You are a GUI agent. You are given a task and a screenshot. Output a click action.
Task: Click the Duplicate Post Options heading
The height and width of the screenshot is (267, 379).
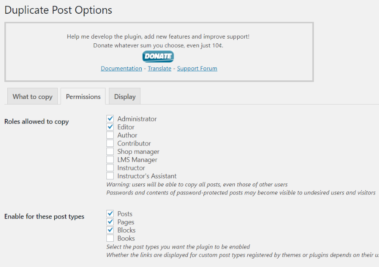(58, 10)
